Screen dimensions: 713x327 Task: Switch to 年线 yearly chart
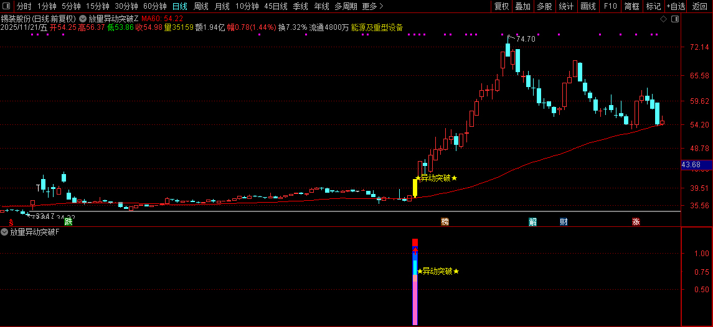click(321, 6)
